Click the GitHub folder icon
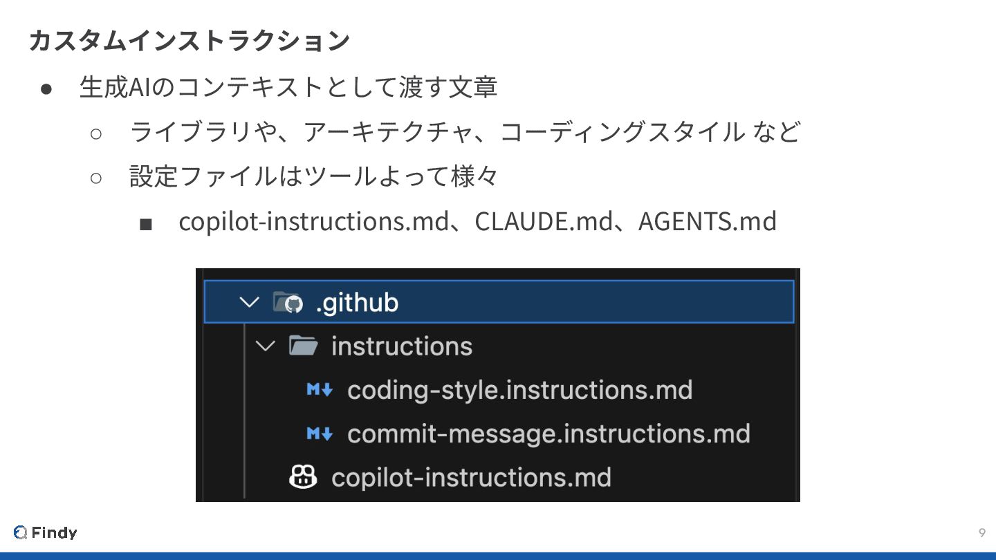 (288, 302)
